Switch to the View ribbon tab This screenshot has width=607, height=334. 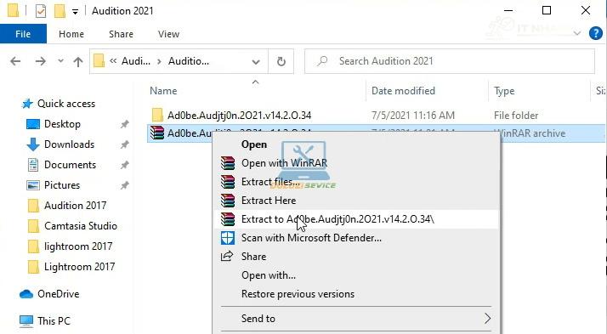click(168, 34)
